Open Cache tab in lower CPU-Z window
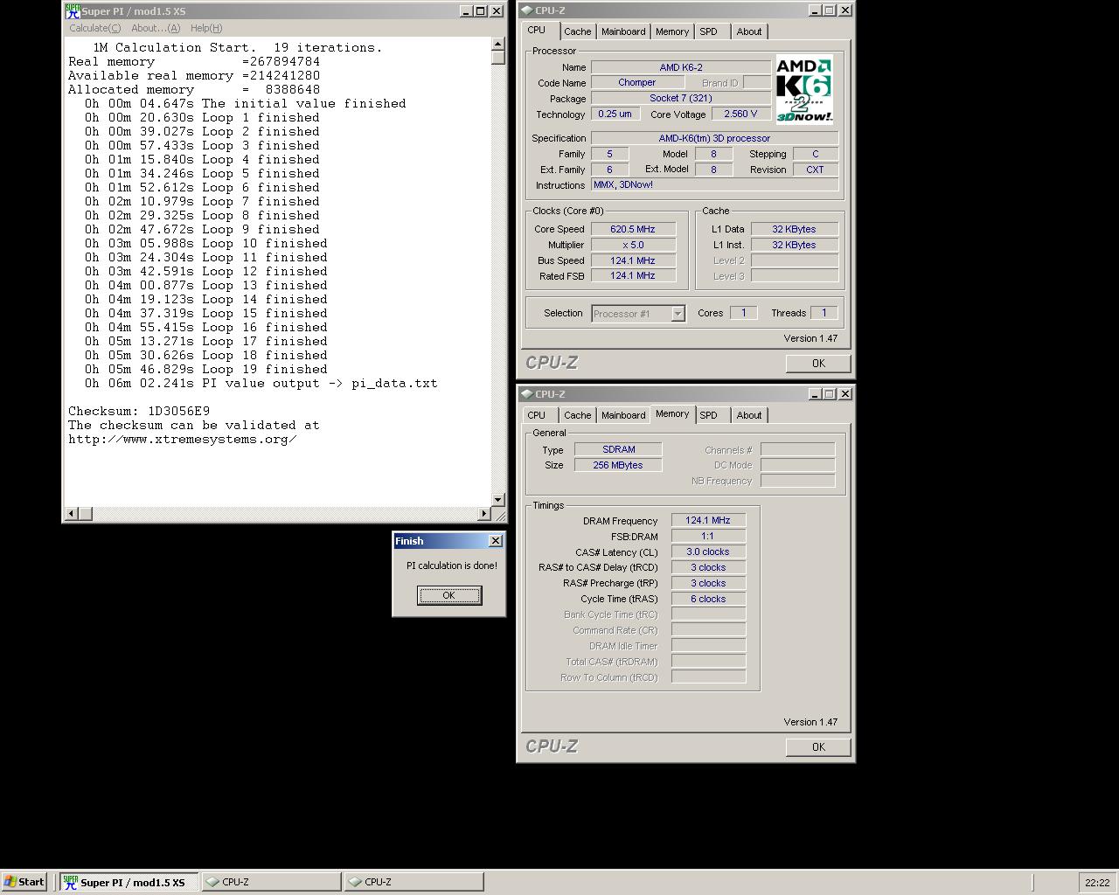The width and height of the screenshot is (1119, 895). pyautogui.click(x=577, y=415)
